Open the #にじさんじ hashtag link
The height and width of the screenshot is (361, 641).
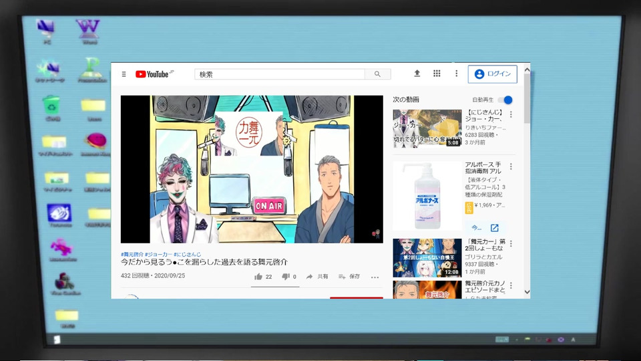pyautogui.click(x=187, y=254)
